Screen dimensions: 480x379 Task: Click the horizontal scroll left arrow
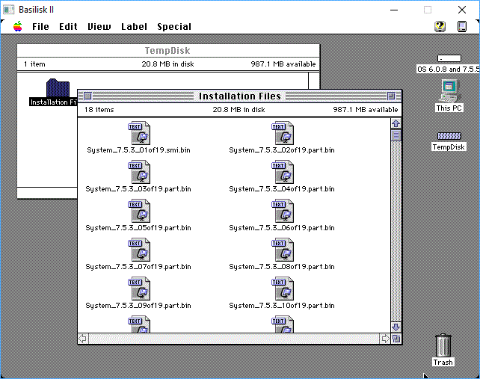pyautogui.click(x=83, y=339)
